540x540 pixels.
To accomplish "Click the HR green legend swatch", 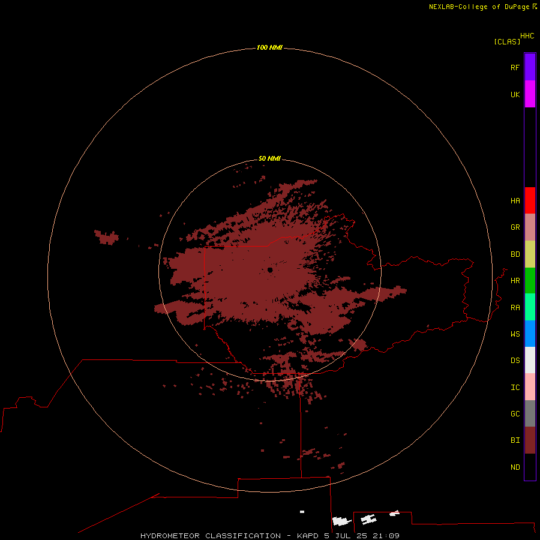I will (530, 281).
